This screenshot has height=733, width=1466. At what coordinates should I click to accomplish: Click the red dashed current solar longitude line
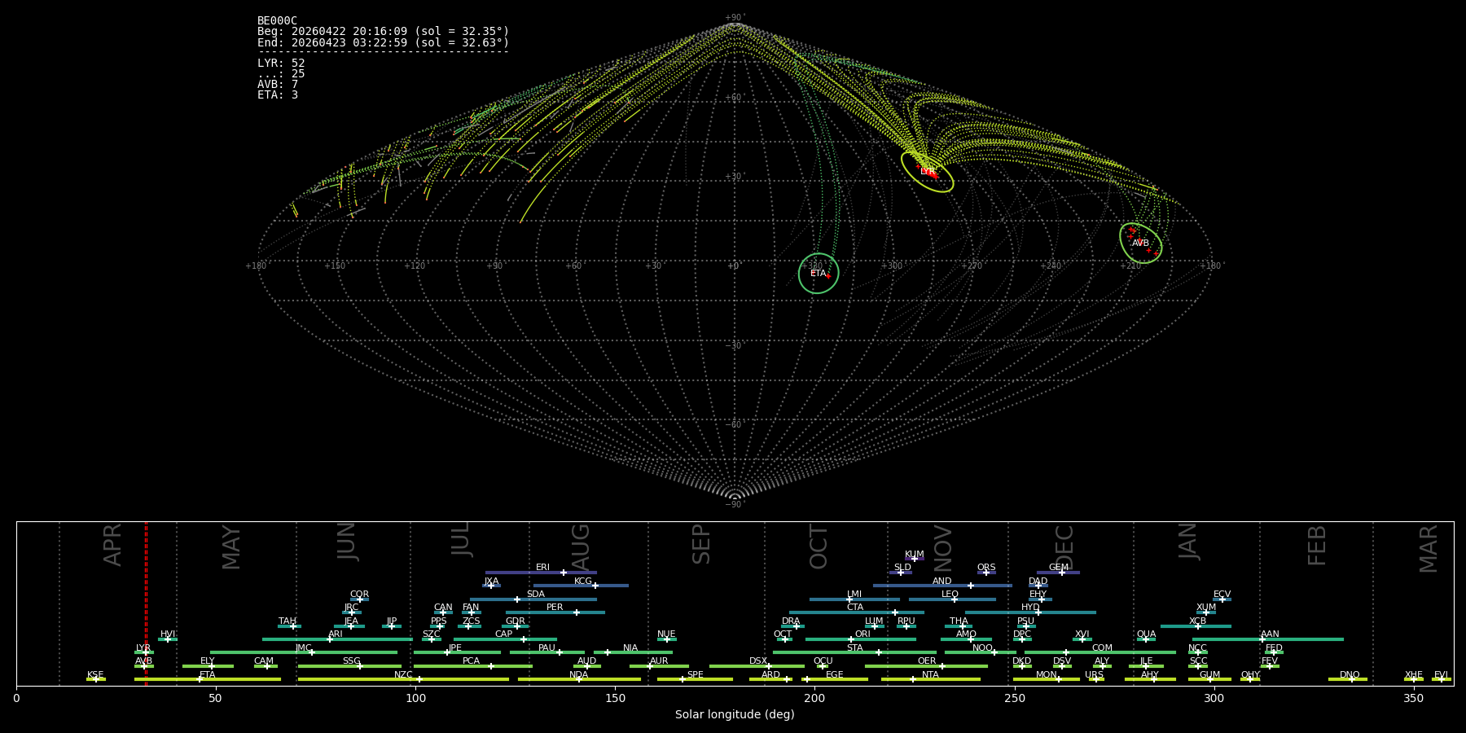point(146,603)
